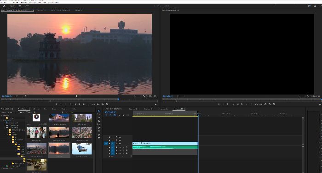
Task: Switch to the Edit workspace tab
Action: point(19,6)
